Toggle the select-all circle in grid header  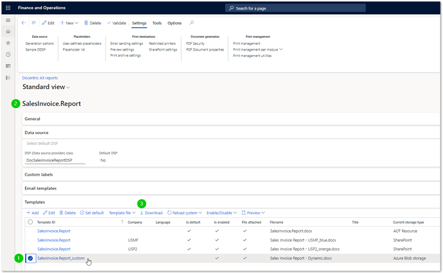click(x=30, y=222)
